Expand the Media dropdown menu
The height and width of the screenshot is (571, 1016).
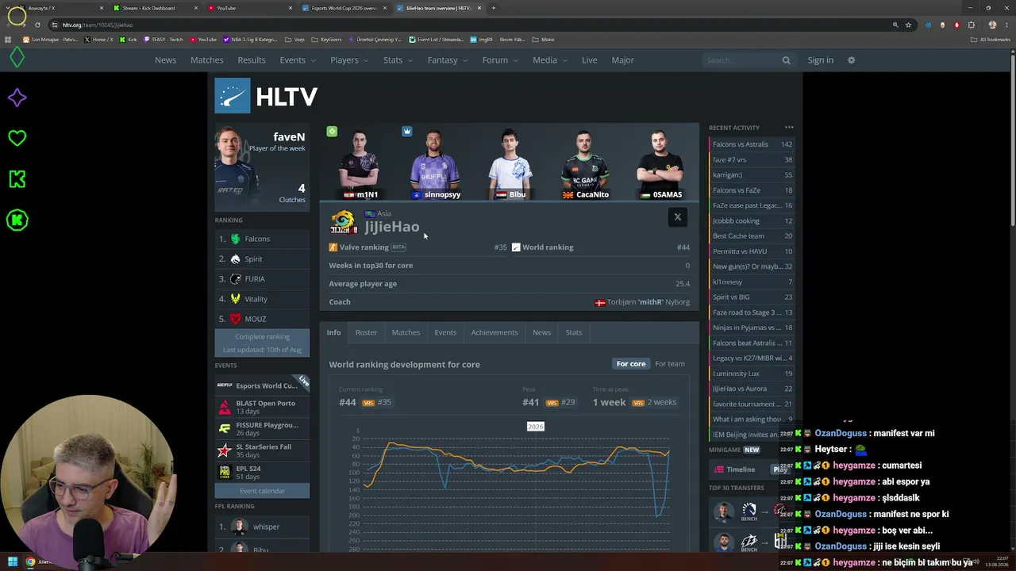(x=548, y=60)
